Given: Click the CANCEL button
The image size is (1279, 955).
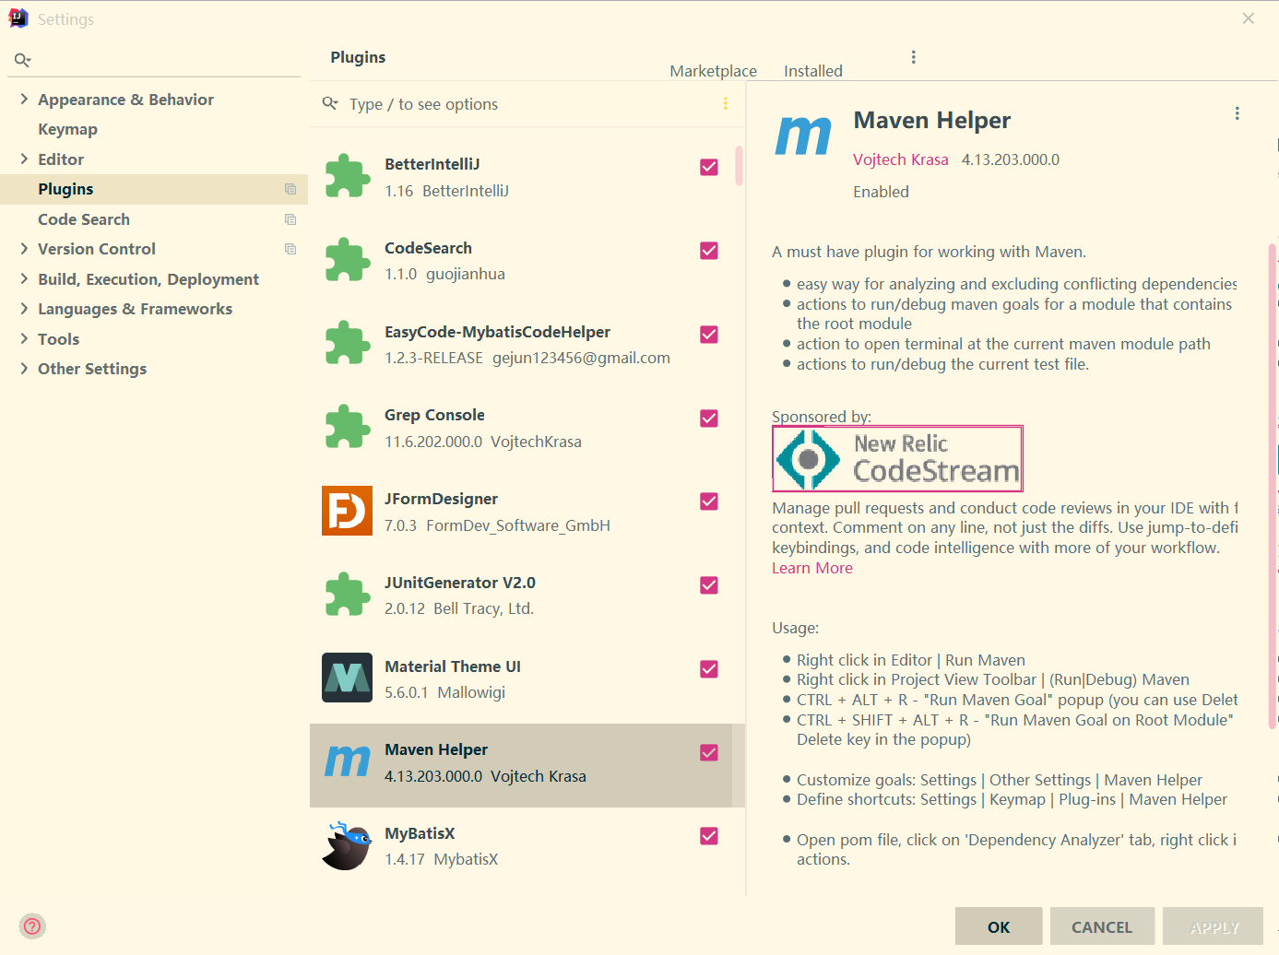Looking at the screenshot, I should [x=1102, y=926].
